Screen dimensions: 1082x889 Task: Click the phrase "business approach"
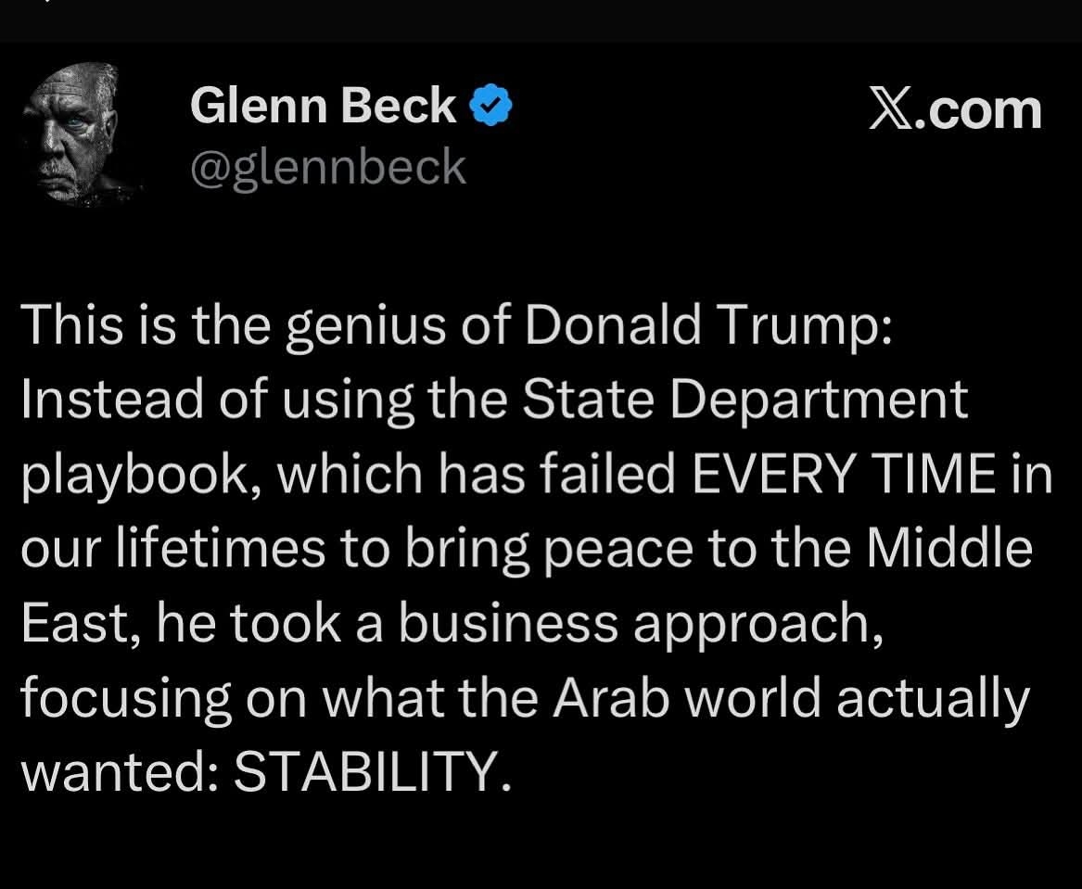tap(637, 622)
